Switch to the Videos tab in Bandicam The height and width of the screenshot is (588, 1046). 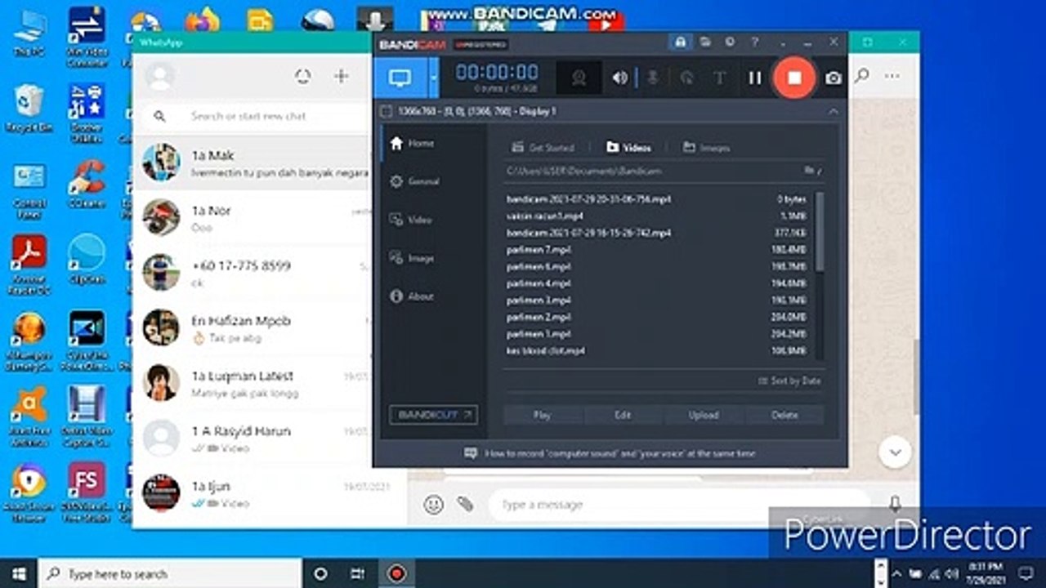628,148
